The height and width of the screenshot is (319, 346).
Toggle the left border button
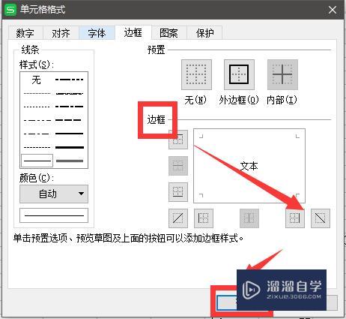coord(204,218)
